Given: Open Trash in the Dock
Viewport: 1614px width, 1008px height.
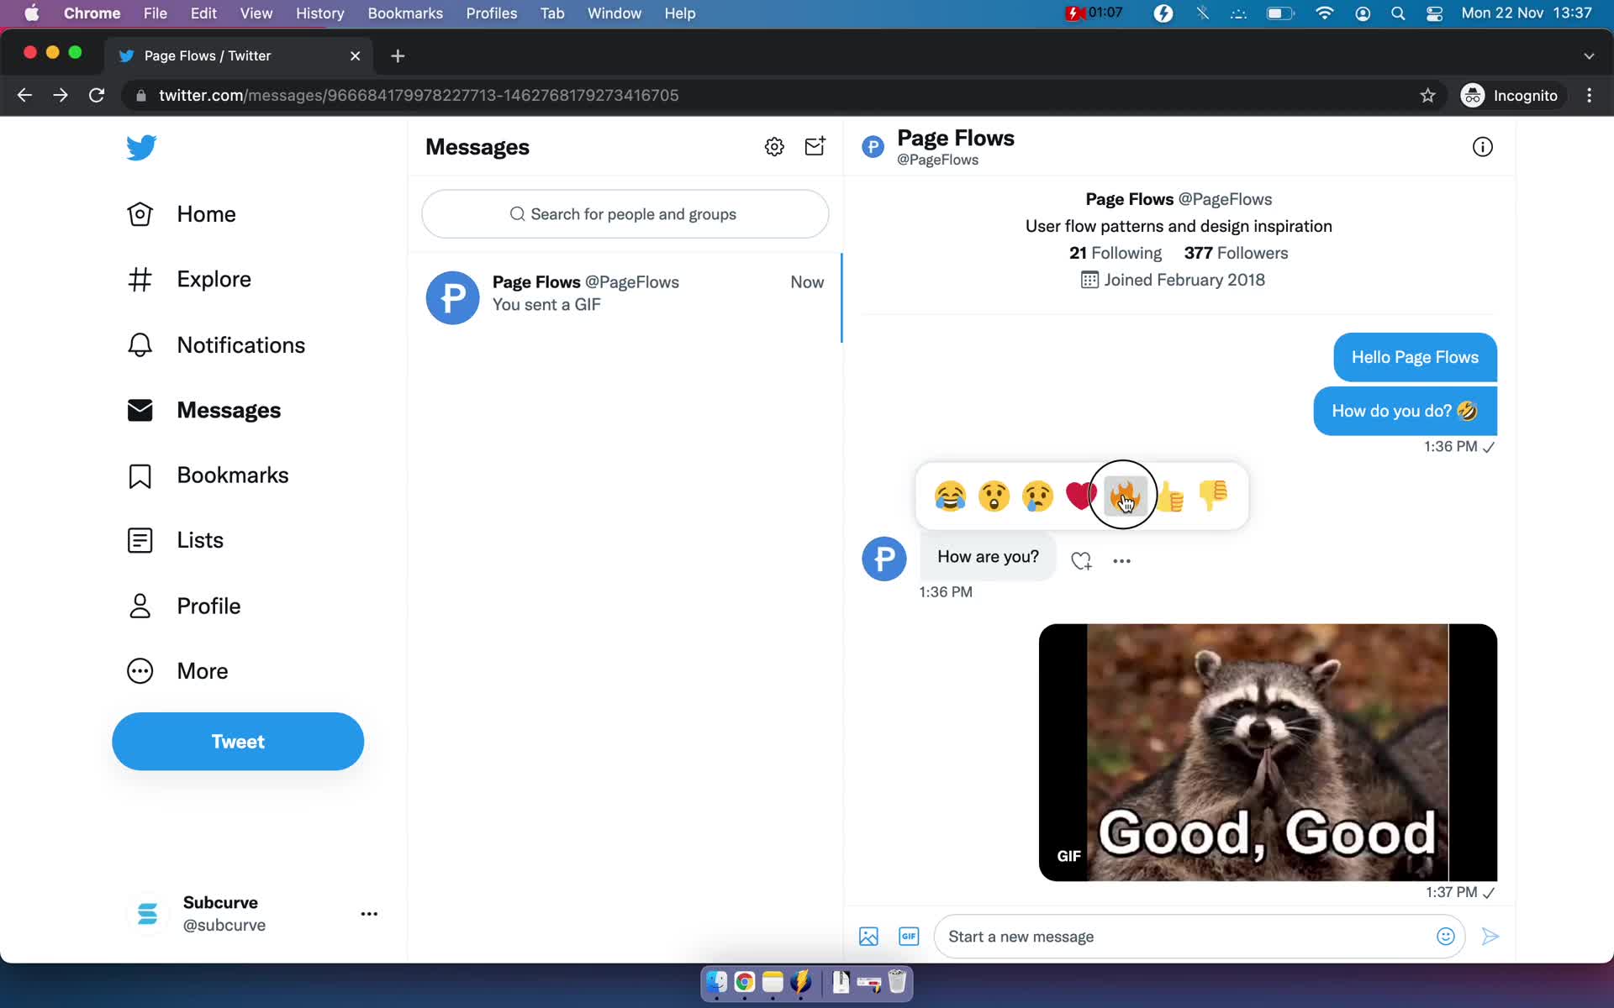Looking at the screenshot, I should (x=897, y=982).
